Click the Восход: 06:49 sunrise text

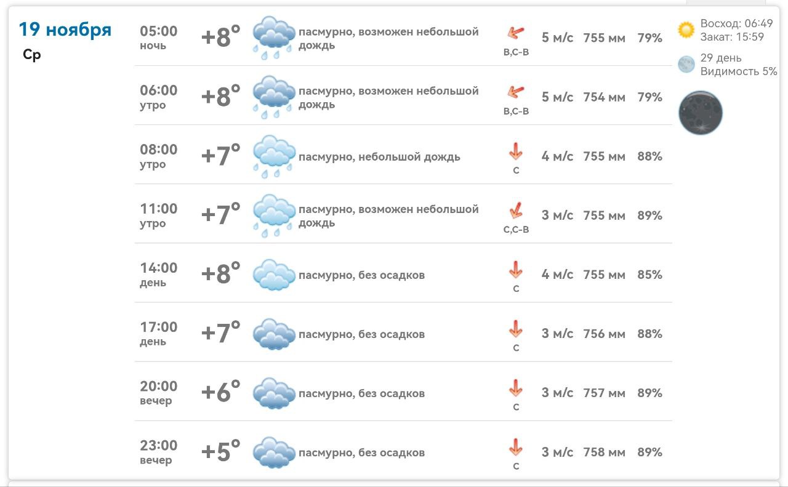(736, 23)
